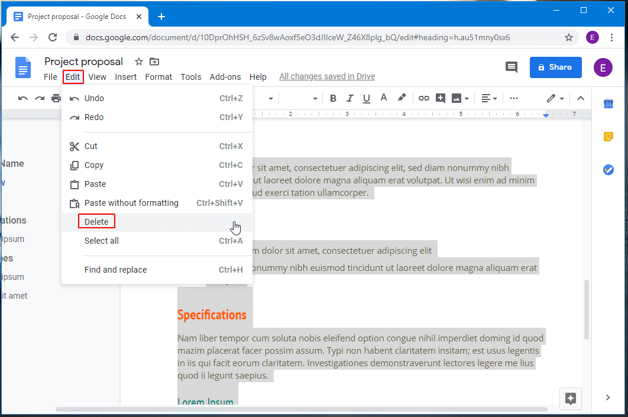Click the add comment toolbar icon
This screenshot has height=417, width=628.
(x=440, y=98)
